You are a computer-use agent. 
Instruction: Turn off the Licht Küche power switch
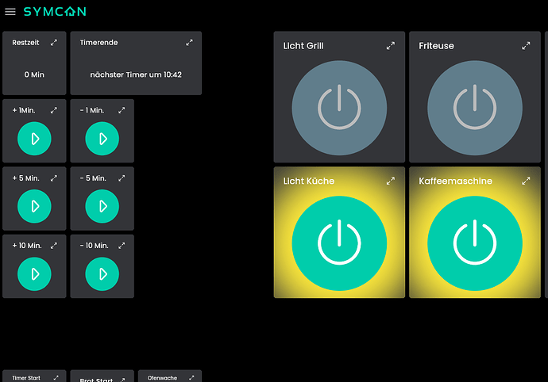click(339, 243)
